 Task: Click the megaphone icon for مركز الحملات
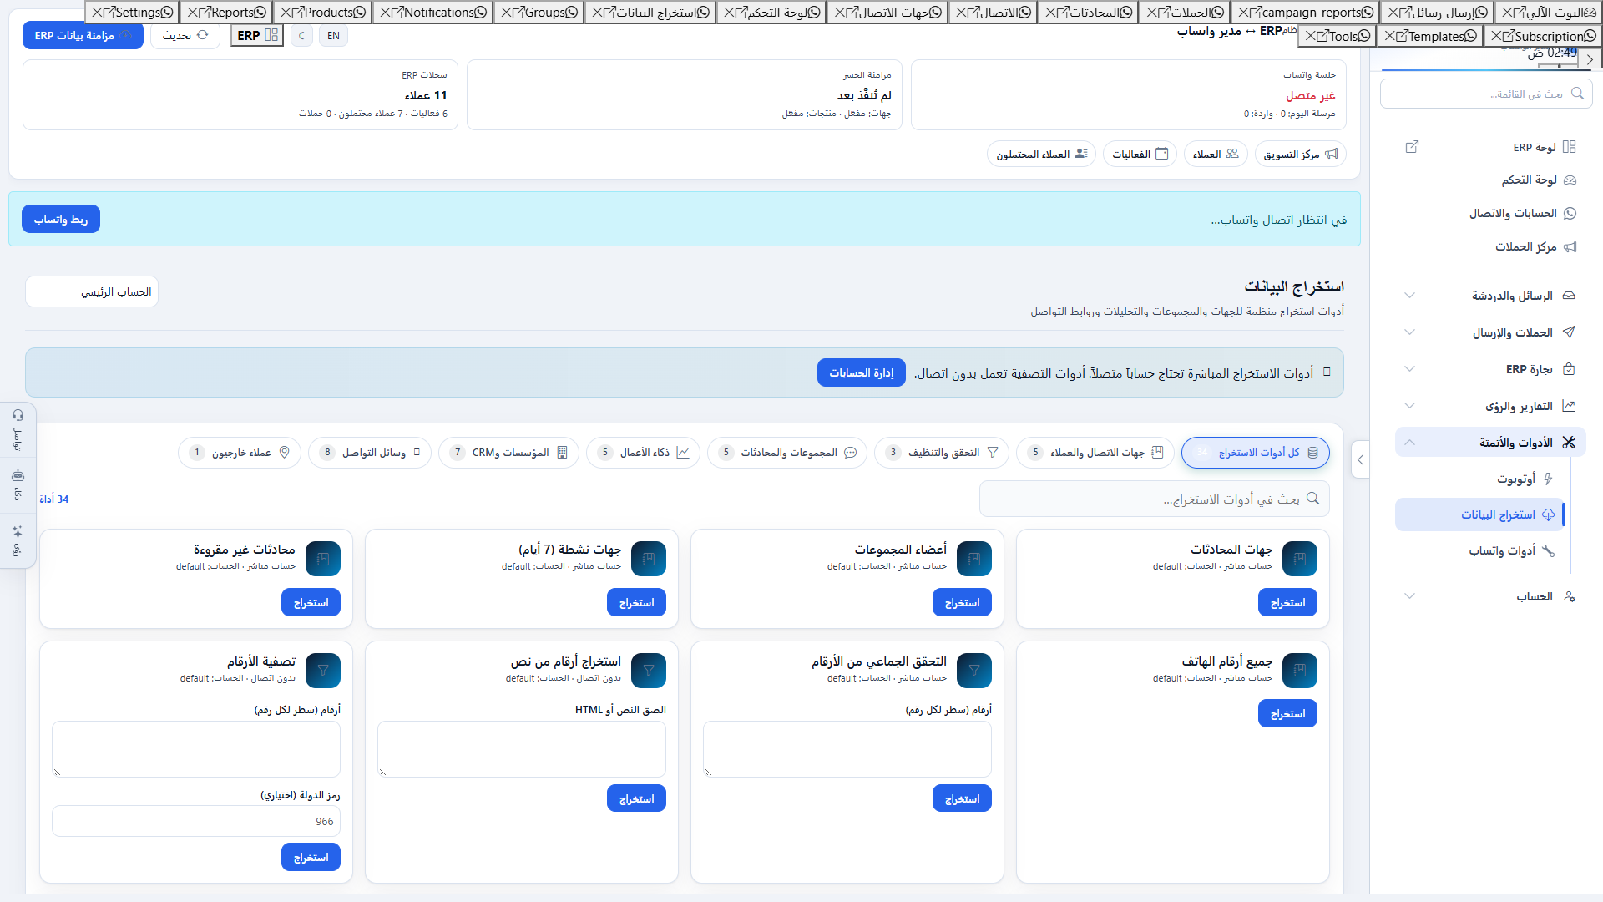pyautogui.click(x=1570, y=247)
